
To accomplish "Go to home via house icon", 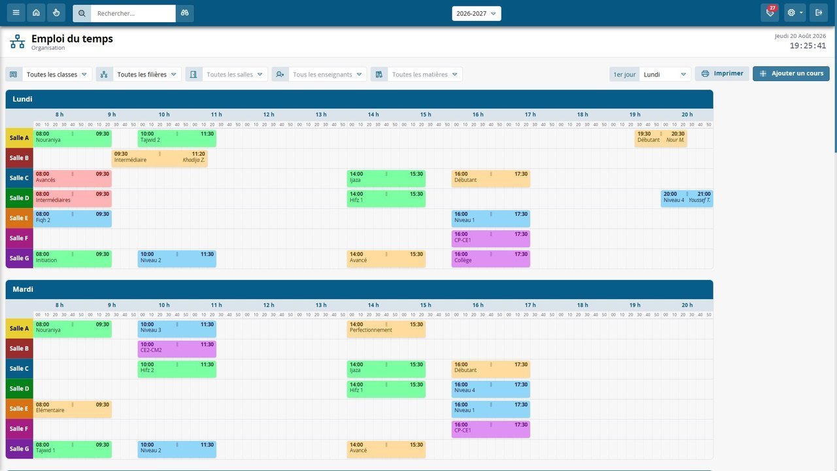I will tap(36, 13).
